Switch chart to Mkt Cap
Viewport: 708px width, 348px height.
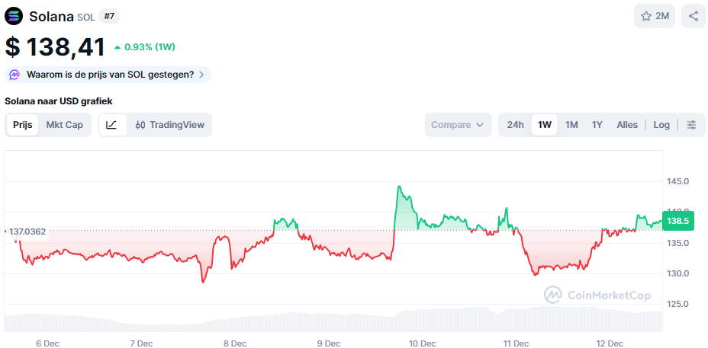pos(64,125)
